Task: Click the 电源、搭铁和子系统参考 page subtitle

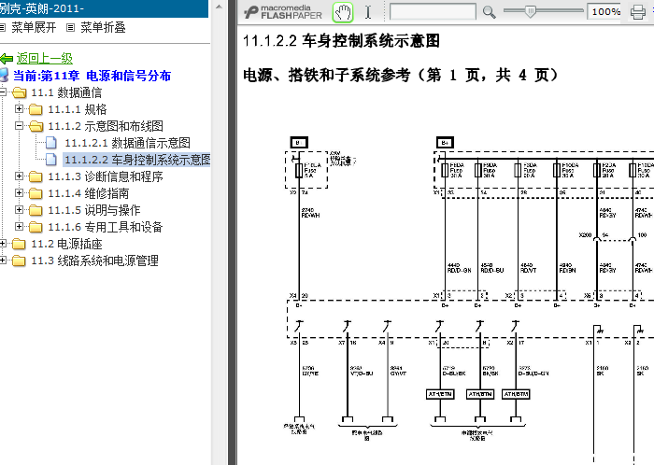Action: click(x=401, y=76)
